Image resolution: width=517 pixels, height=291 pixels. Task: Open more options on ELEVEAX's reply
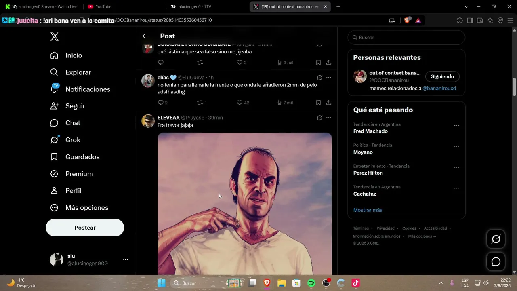coord(329,118)
